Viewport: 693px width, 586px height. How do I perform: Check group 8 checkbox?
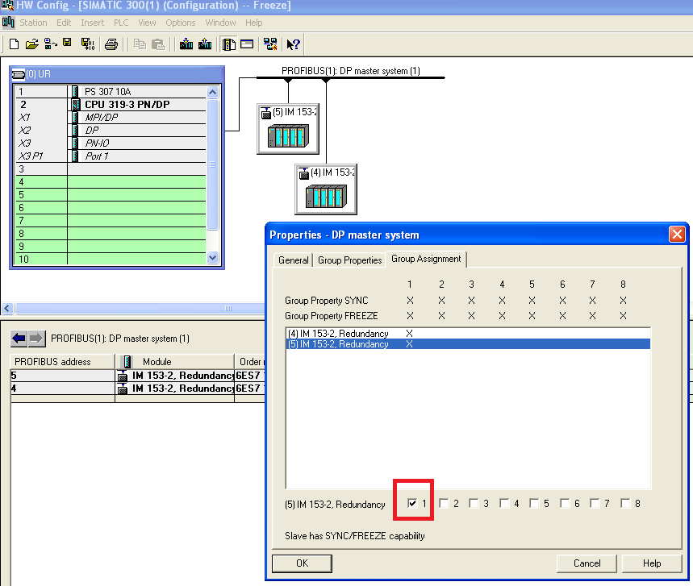click(x=625, y=504)
